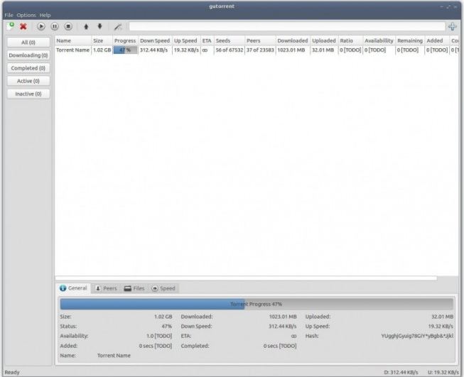Filter by Downloading (0) torrents
464x377 pixels.
pos(28,55)
